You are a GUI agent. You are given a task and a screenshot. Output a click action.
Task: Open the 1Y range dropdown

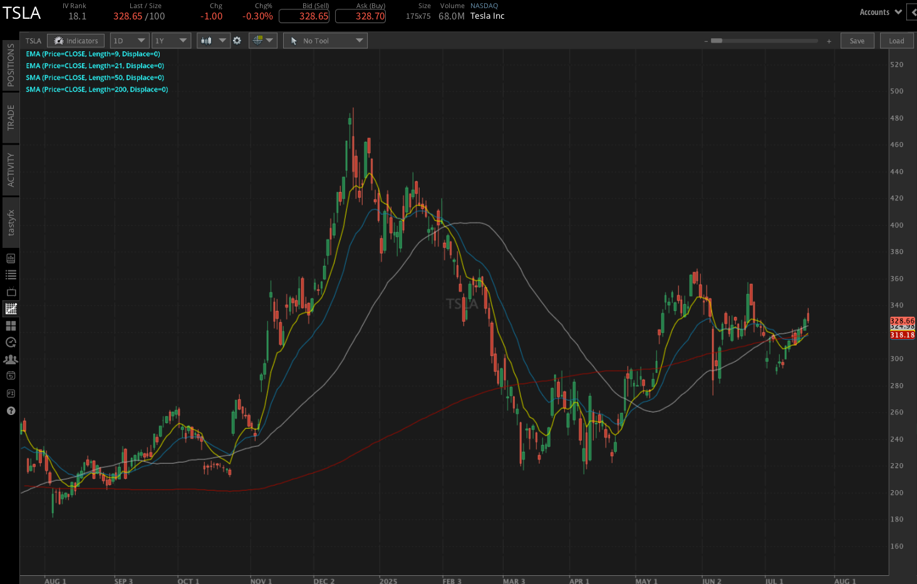coord(171,40)
